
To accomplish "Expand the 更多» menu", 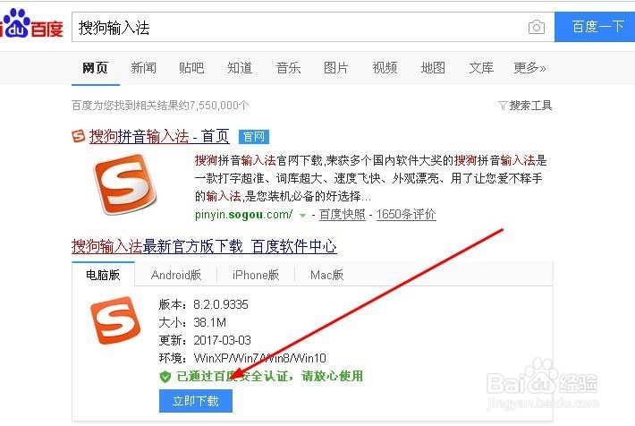I will [x=529, y=68].
